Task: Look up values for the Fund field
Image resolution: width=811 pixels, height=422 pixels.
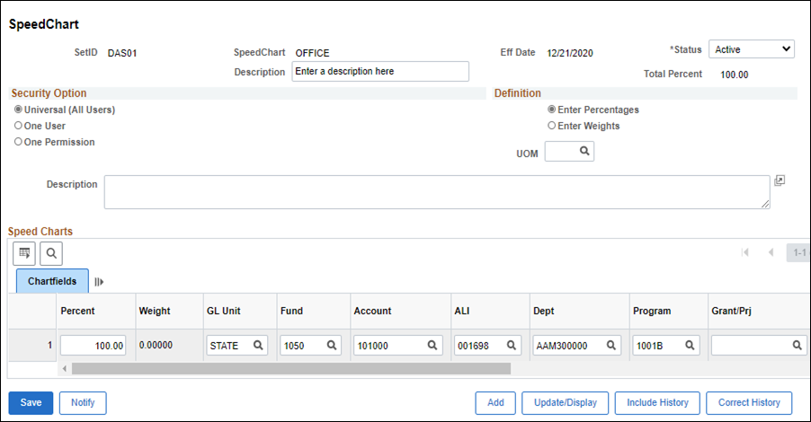Action: point(332,345)
